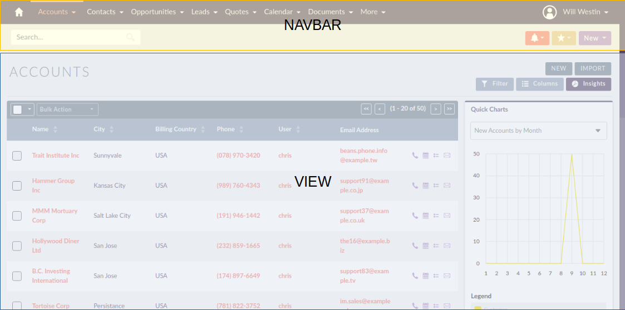This screenshot has width=625, height=310.
Task: Go to the next page of accounts
Action: pos(436,109)
